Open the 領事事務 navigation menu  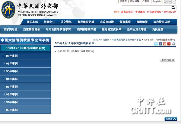(125, 22)
